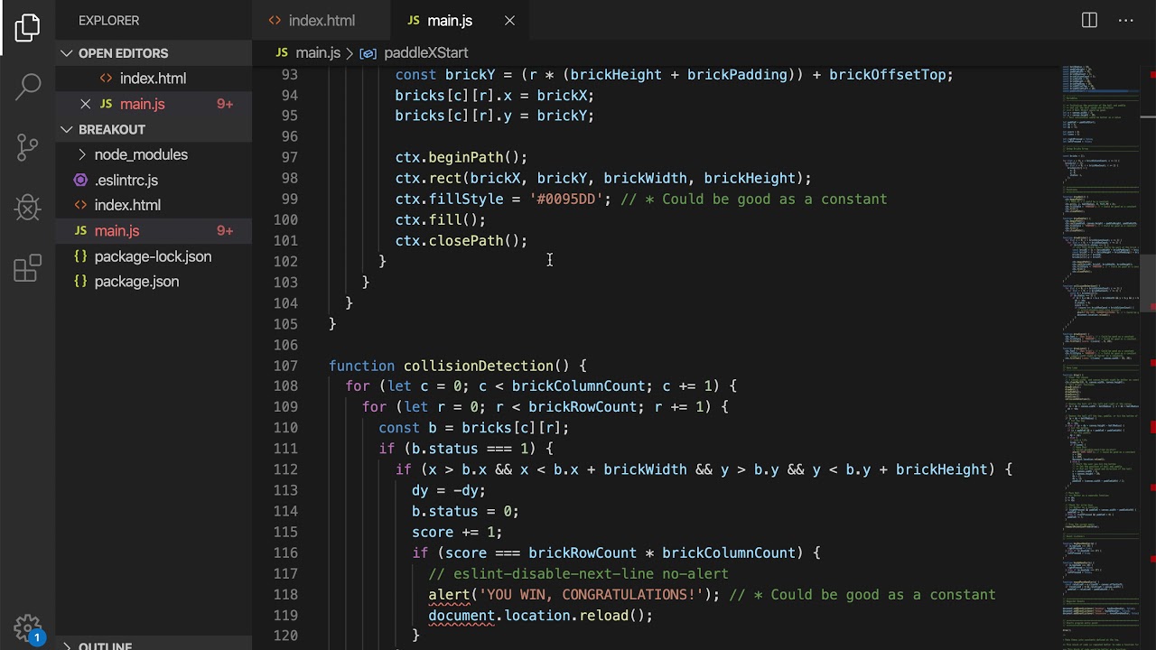Image resolution: width=1156 pixels, height=650 pixels.
Task: Click the 9+ problems badge beside main.js in BREAKOUT tree
Action: [225, 230]
